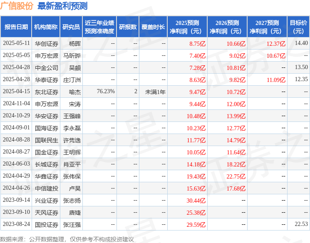Click the 东北证券 institution cell
310x243 pixels.
click(47, 92)
